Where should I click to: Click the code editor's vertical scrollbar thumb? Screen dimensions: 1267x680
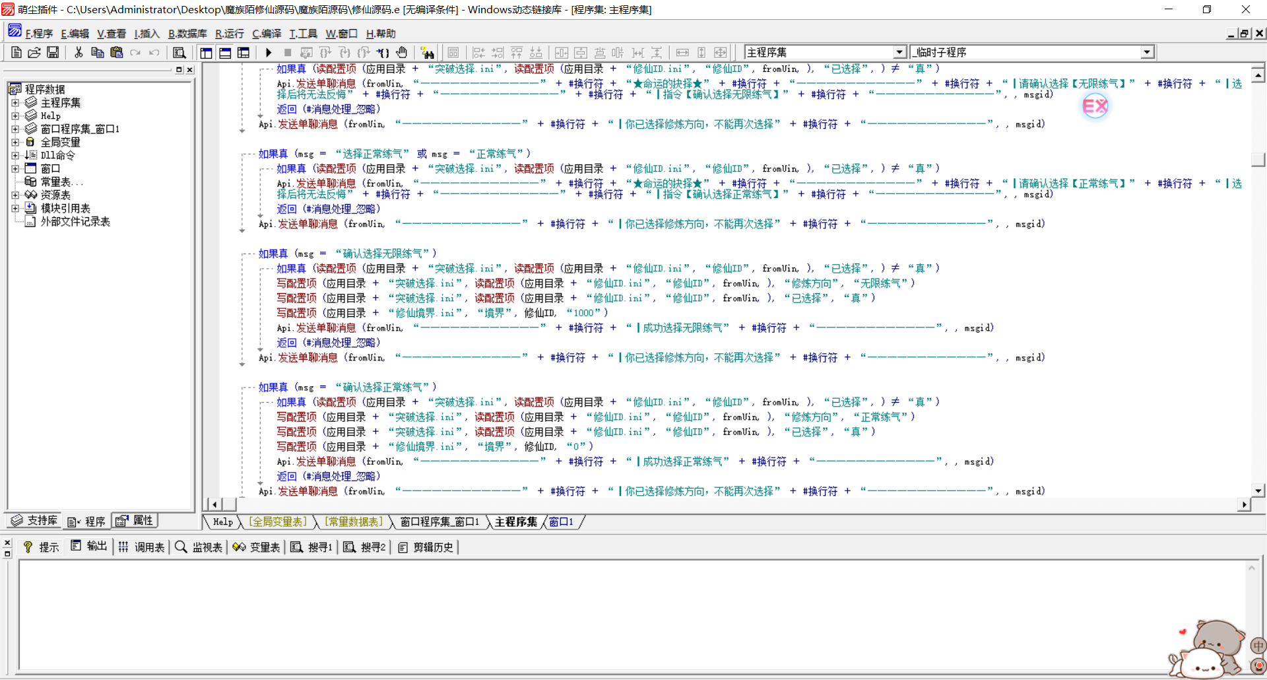tap(1258, 160)
